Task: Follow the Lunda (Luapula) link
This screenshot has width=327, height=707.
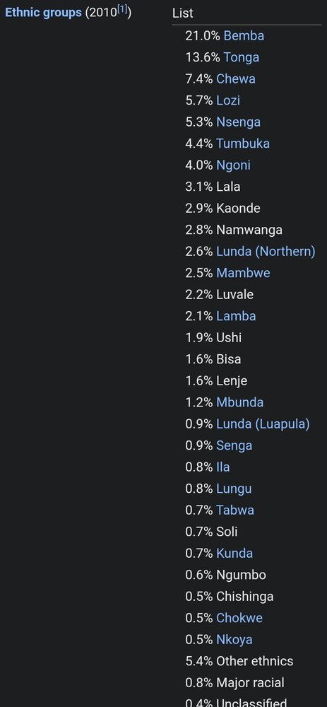Action: pyautogui.click(x=263, y=423)
